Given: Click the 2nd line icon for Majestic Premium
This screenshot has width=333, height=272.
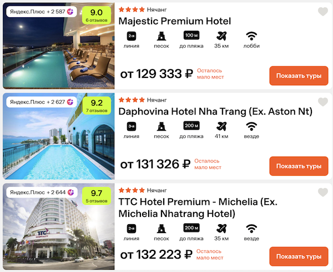Looking at the screenshot, I should pyautogui.click(x=132, y=36).
